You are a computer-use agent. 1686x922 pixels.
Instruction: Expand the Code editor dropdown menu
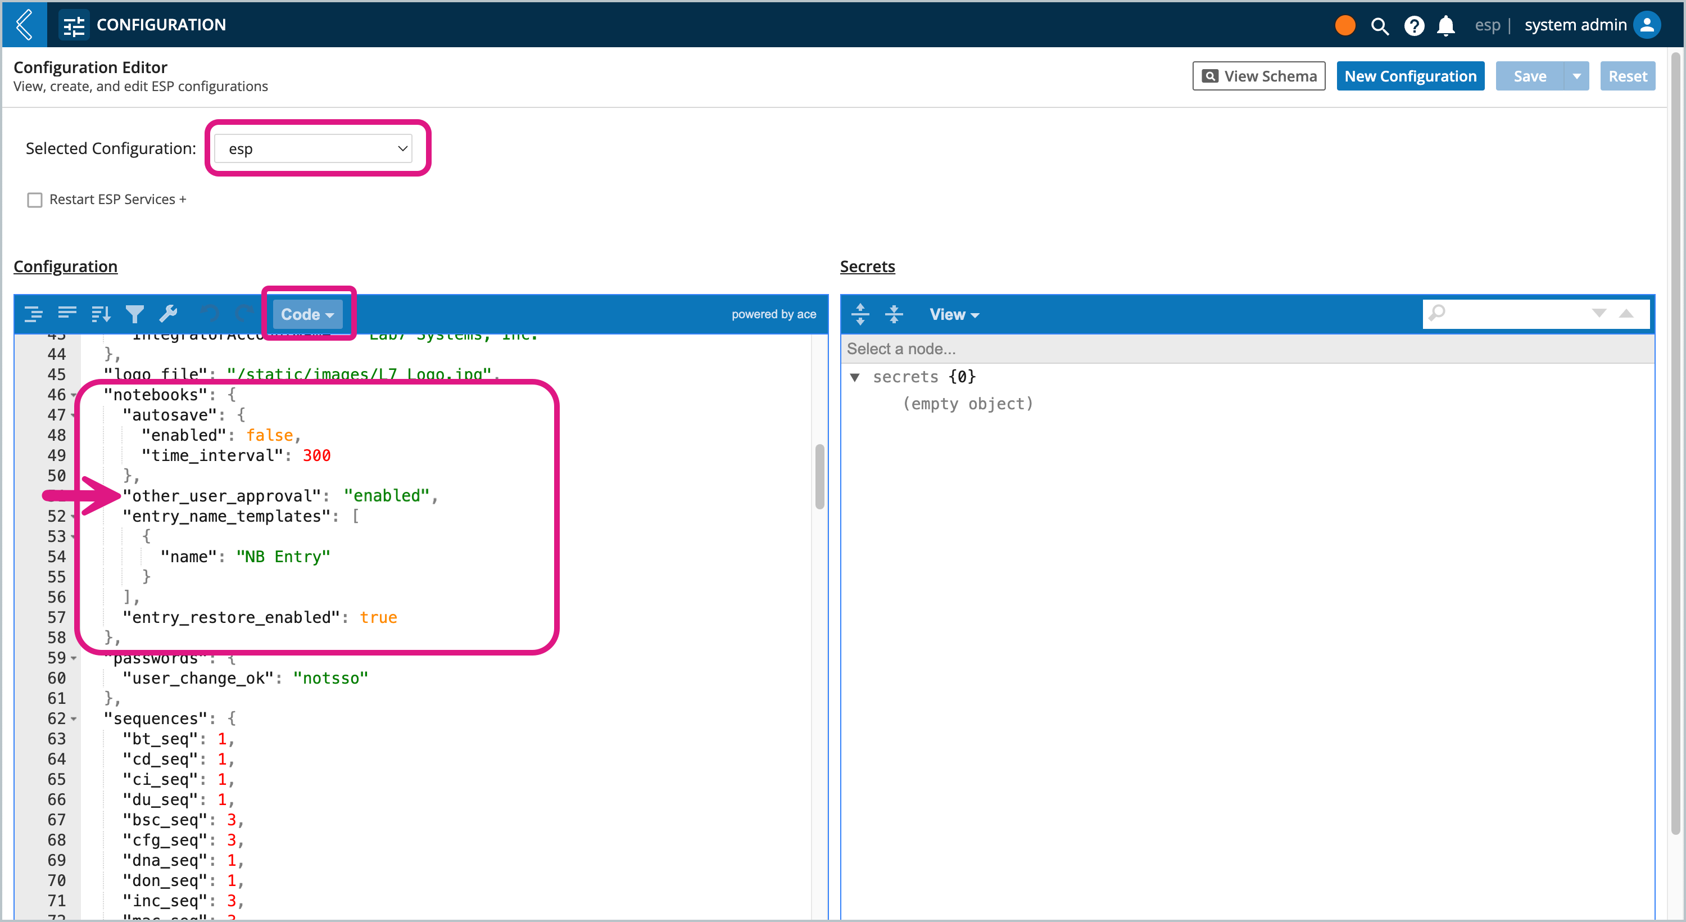click(x=307, y=314)
